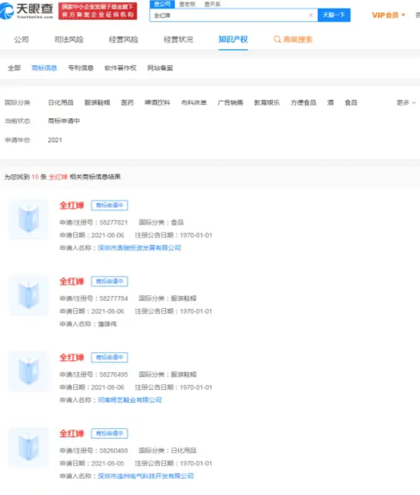
Task: Filter by 啤酒饮料 category
Action: click(157, 103)
